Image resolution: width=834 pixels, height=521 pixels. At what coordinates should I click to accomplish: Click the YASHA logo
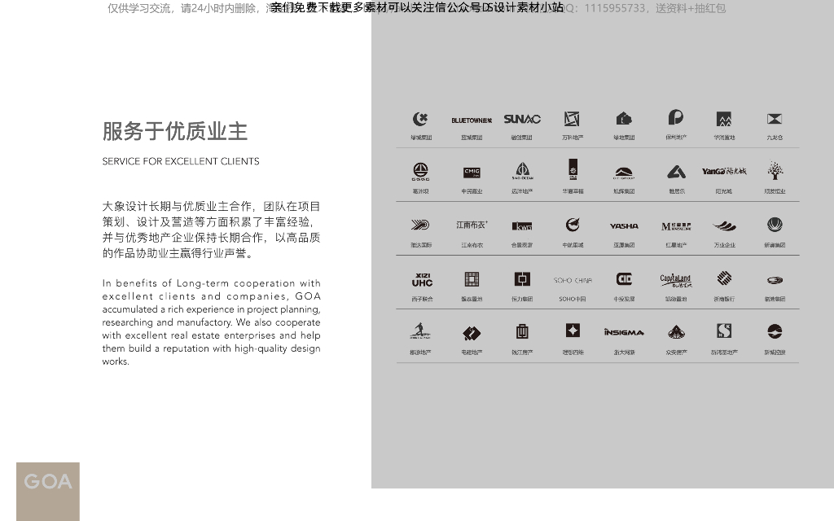pyautogui.click(x=624, y=226)
